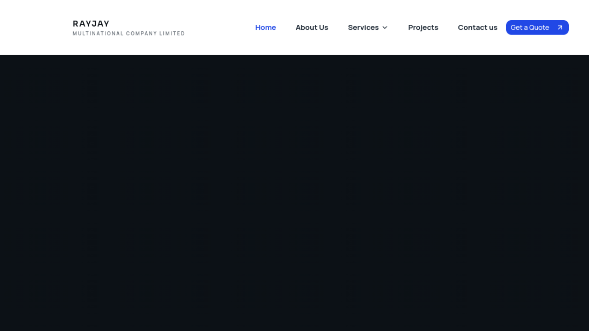Expand the Services dropdown chevron
Viewport: 589px width, 331px height.
tap(385, 28)
